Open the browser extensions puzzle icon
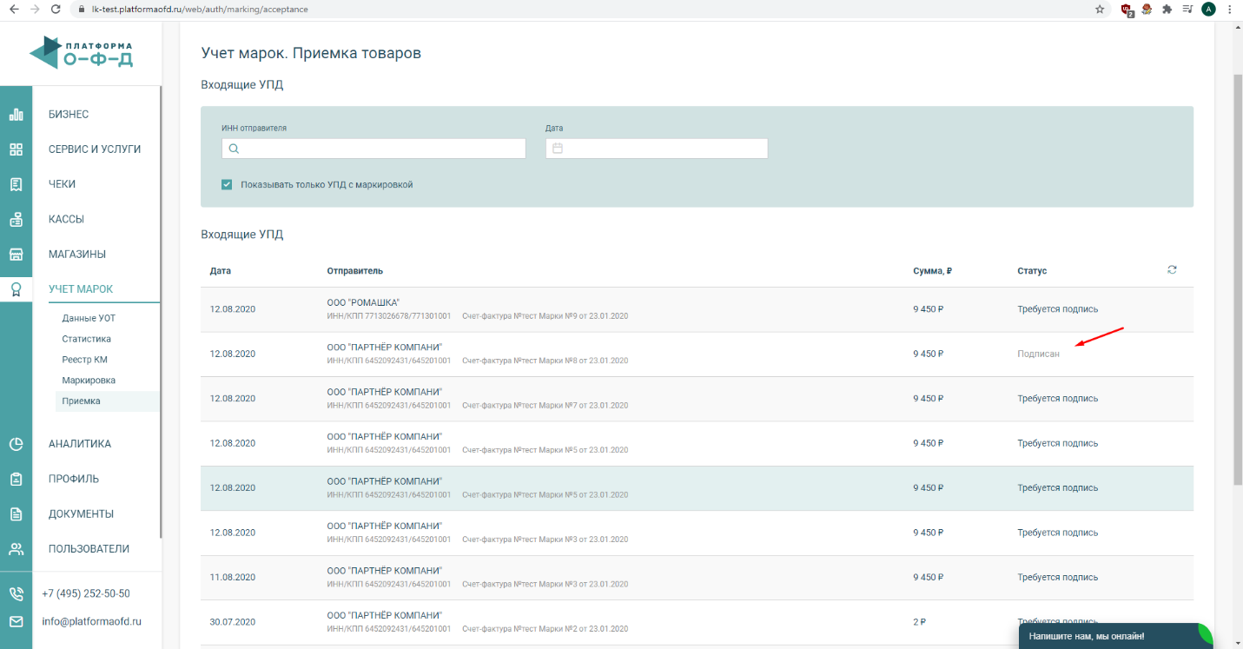The height and width of the screenshot is (649, 1243). click(x=1167, y=10)
